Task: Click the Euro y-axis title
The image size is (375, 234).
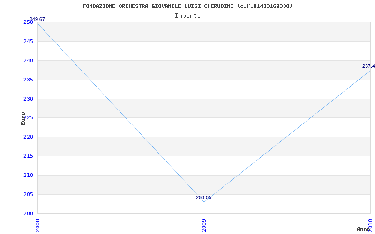Action: (23, 118)
